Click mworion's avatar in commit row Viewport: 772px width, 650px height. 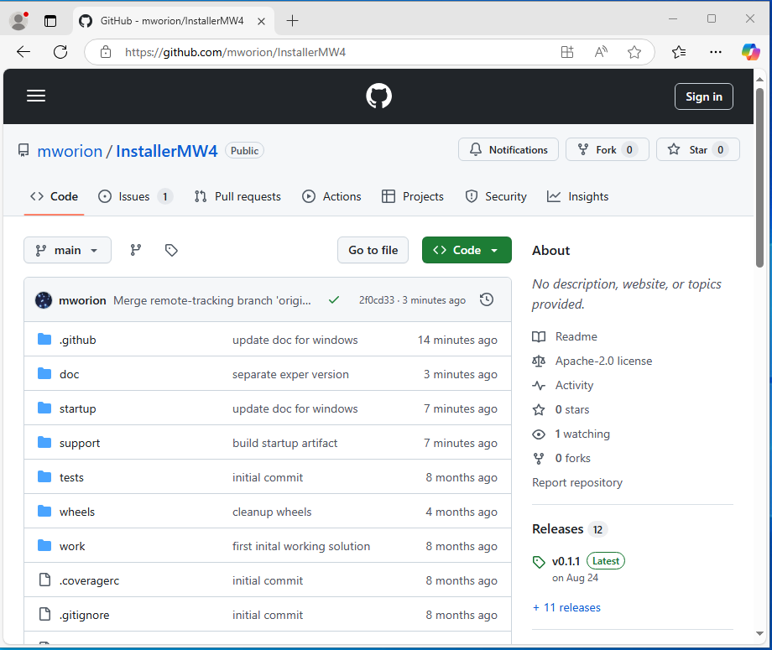click(44, 300)
